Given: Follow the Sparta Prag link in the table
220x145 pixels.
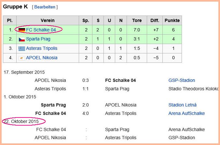Looking at the screenshot, I should pos(38,39).
